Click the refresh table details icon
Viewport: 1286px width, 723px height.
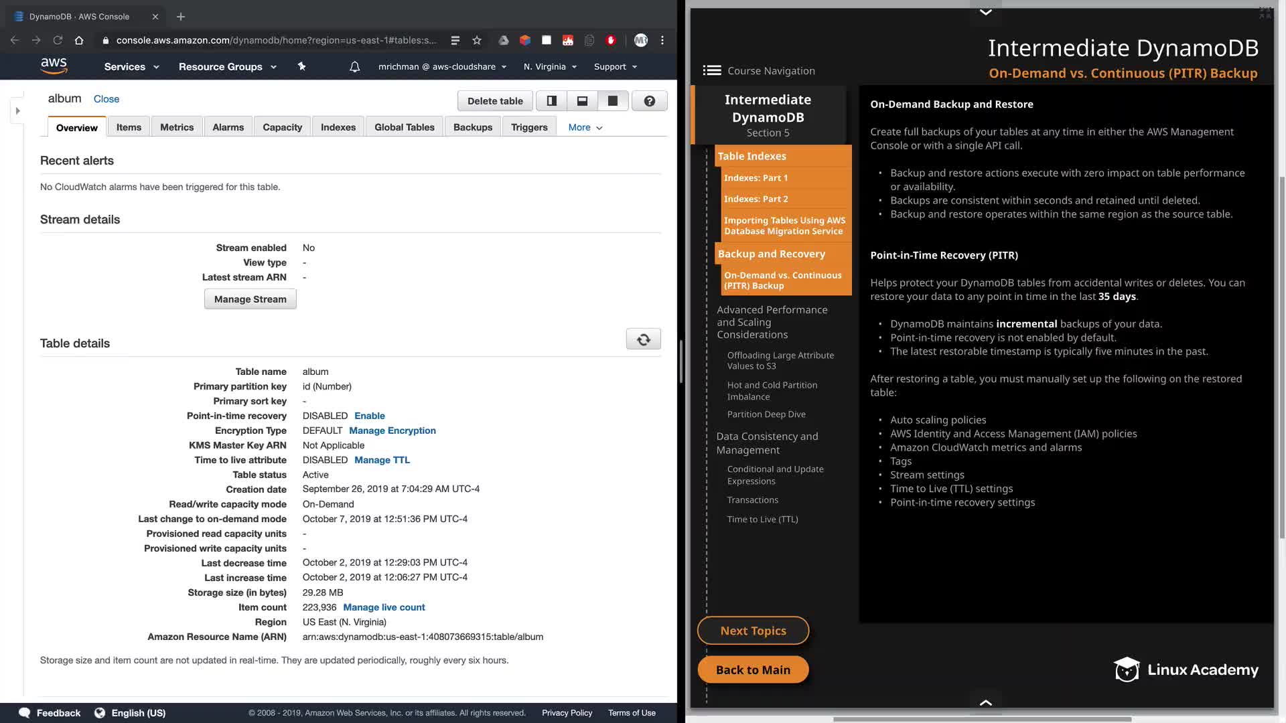(643, 339)
